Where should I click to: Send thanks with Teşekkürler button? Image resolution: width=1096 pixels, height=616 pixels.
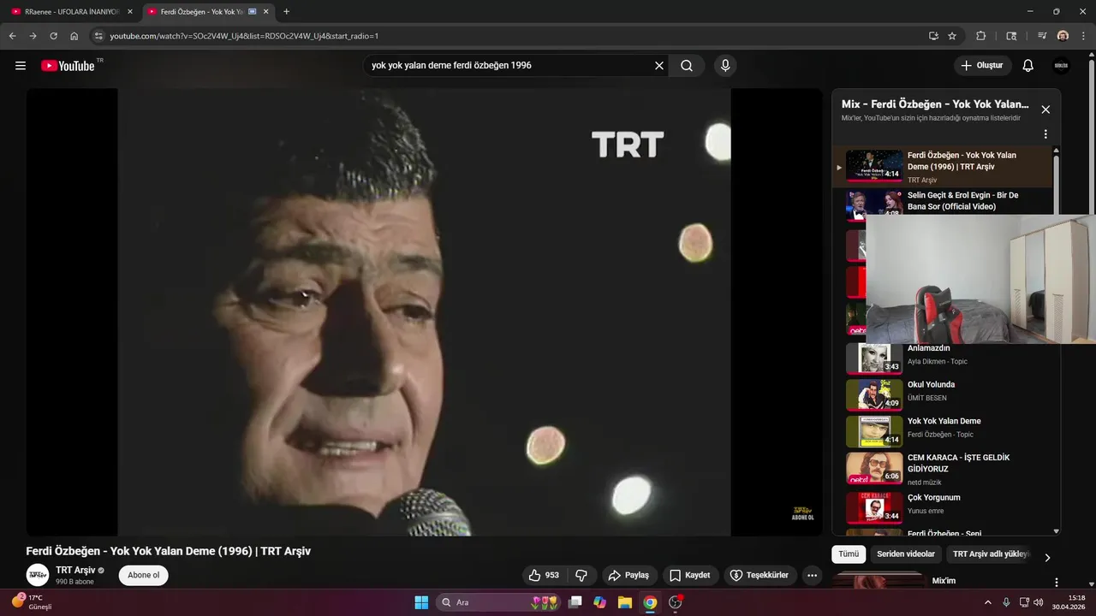759,575
